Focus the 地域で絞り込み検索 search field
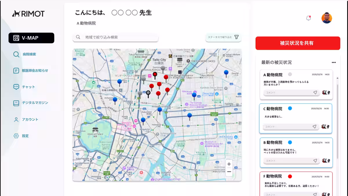 (115, 37)
